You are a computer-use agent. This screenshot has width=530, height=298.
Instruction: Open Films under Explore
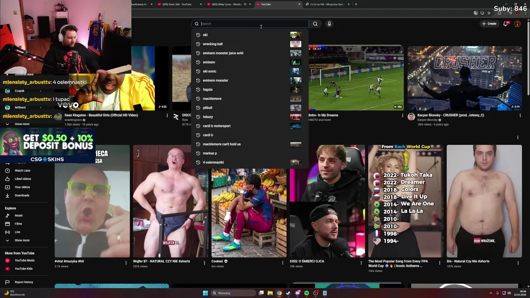coord(18,224)
